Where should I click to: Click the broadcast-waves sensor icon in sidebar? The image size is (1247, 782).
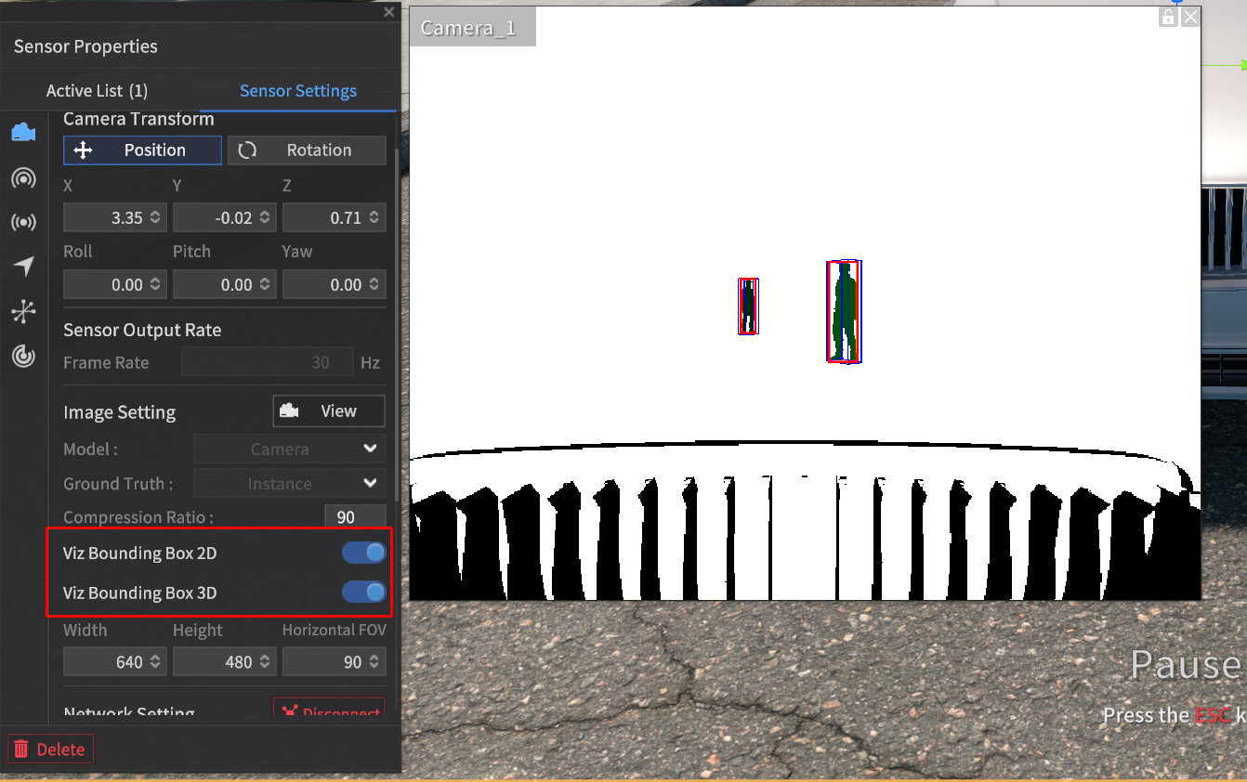(x=23, y=222)
